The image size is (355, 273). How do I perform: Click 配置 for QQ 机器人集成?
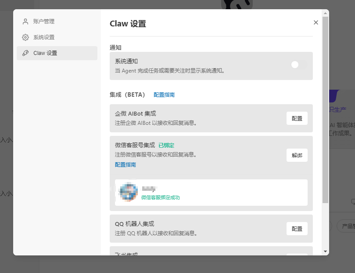tap(297, 229)
